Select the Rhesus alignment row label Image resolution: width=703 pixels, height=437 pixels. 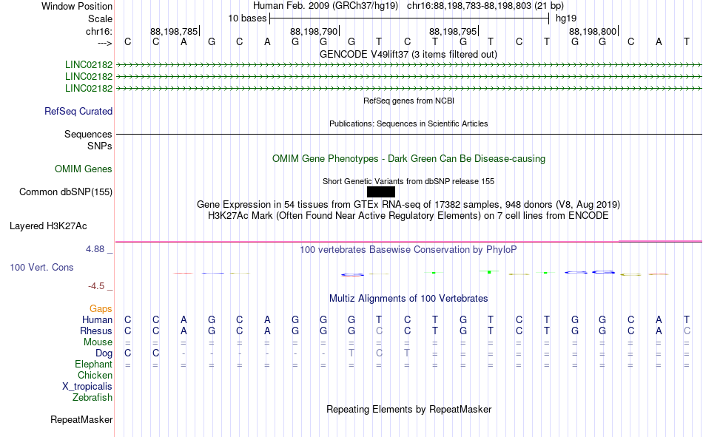96,331
